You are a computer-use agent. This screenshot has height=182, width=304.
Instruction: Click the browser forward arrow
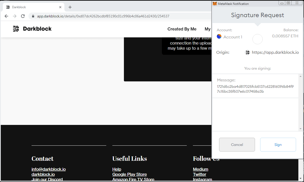point(15,16)
